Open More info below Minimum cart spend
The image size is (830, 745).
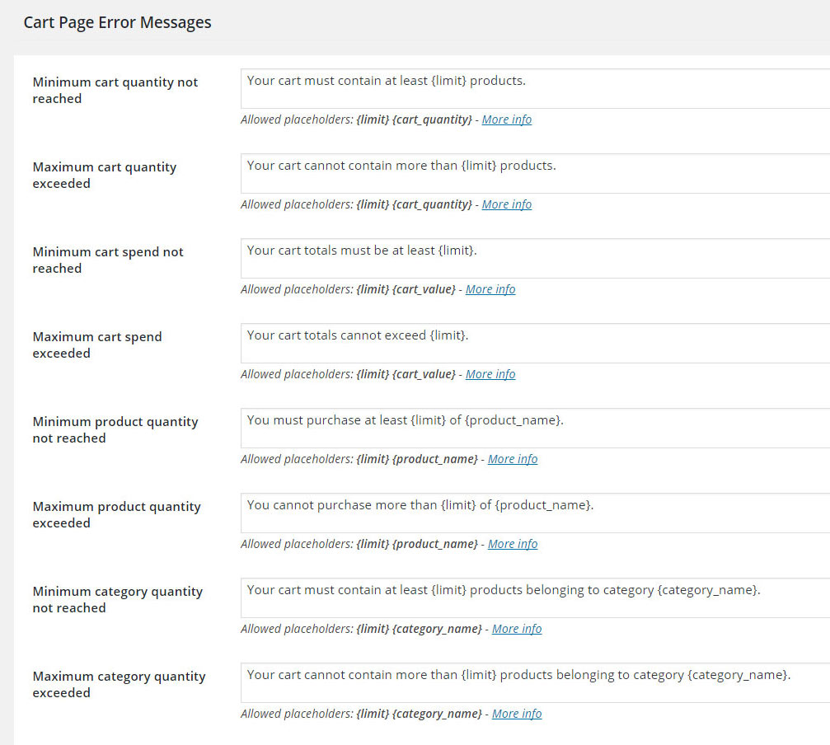tap(490, 289)
